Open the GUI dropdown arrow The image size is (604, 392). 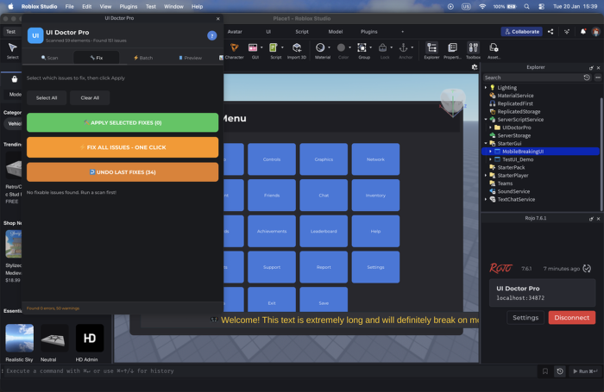[x=261, y=47]
